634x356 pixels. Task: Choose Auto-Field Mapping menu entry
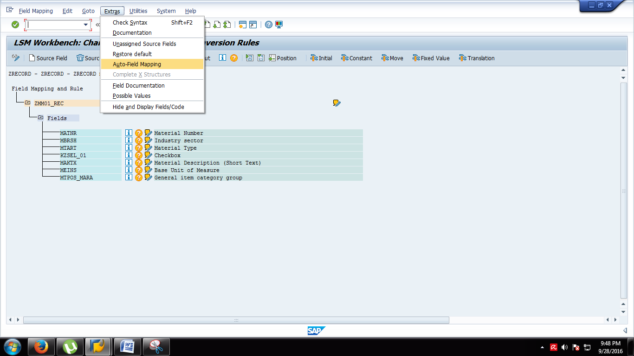click(x=152, y=64)
